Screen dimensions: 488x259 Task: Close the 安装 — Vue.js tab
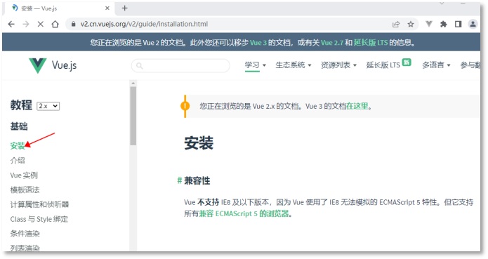pos(107,8)
